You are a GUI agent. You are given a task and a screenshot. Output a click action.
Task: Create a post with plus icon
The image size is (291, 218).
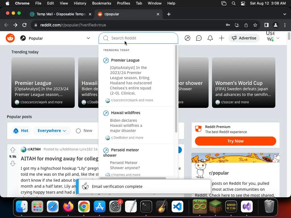pos(221,38)
